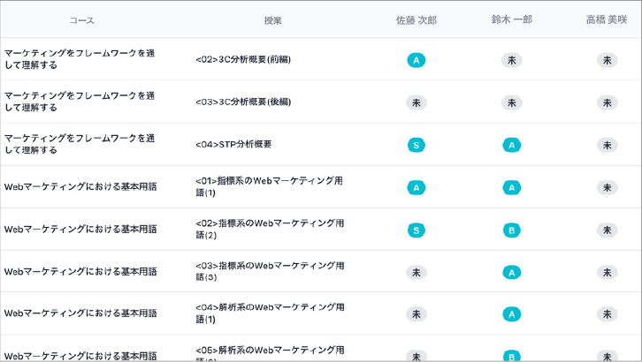Image resolution: width=642 pixels, height=362 pixels.
Task: Click 高橋 美咲's 未 badge for <02>3C分析概要(前編)
Action: point(607,60)
